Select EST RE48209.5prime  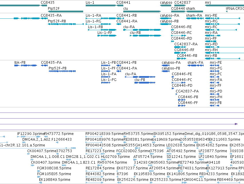coord(94,183)
